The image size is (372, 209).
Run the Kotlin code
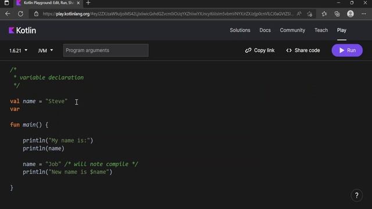coord(347,51)
